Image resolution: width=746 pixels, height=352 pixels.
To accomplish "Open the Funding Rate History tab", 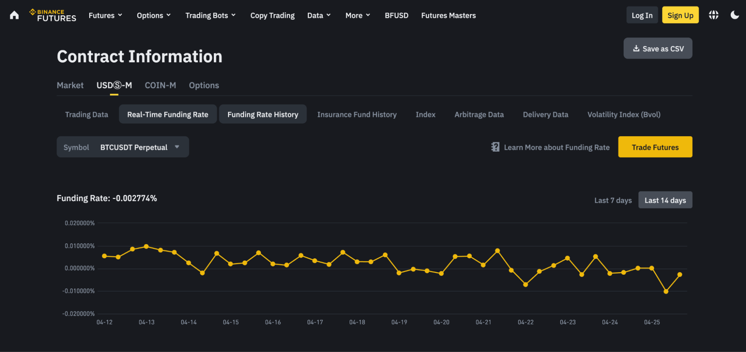I will (263, 115).
